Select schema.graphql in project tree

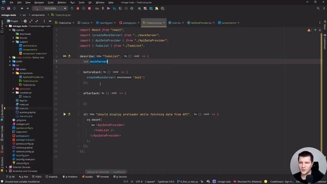(x=24, y=148)
